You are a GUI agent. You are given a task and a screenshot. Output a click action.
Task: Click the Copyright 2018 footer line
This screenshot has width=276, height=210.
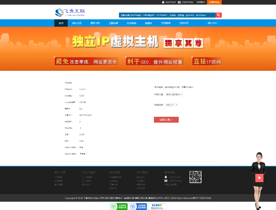[x=138, y=198]
